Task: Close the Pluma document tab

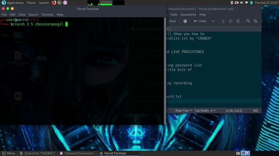Action: [168, 29]
